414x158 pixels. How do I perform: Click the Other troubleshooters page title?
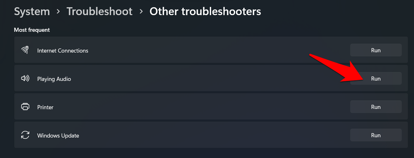[x=205, y=12]
